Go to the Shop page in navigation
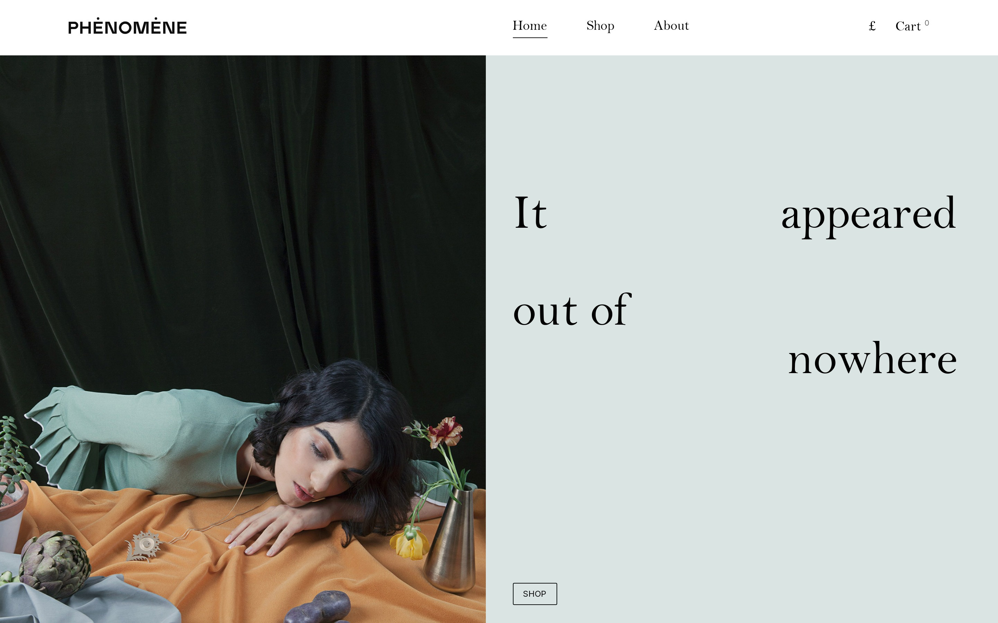This screenshot has width=998, height=623. [601, 26]
